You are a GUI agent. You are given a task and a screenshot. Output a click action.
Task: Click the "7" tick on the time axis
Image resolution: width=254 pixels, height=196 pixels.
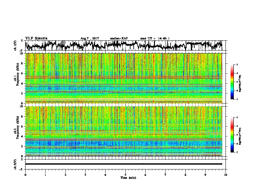[165, 175]
